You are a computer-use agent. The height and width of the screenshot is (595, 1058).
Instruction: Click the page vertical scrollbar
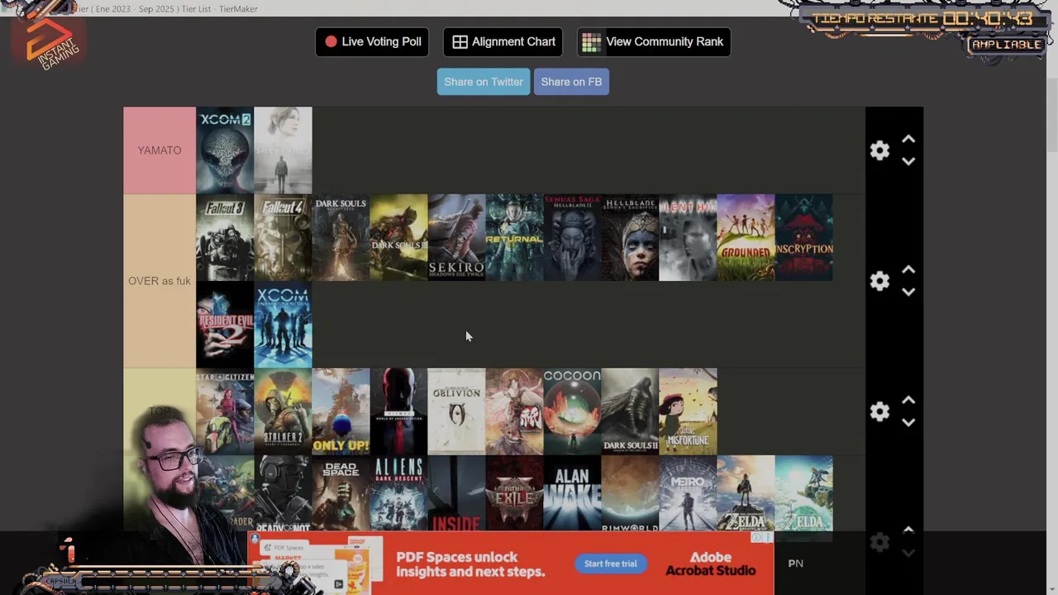(1051, 116)
